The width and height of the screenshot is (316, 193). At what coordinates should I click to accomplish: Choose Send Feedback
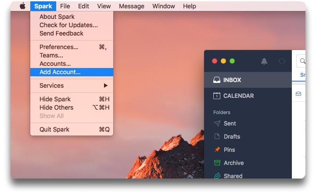(72, 33)
